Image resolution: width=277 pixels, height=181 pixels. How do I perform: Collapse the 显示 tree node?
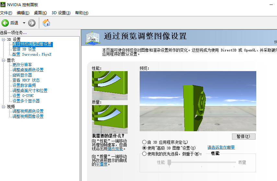click(3, 60)
